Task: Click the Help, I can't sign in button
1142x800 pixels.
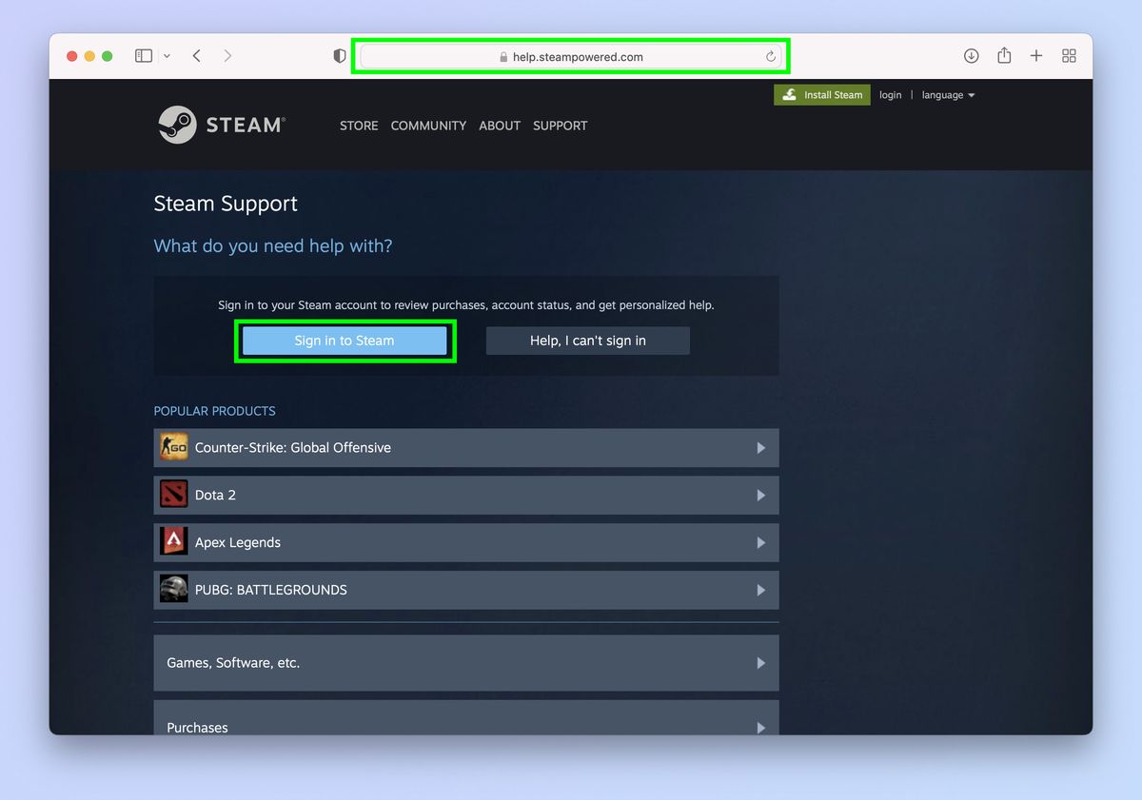Action: coord(587,341)
